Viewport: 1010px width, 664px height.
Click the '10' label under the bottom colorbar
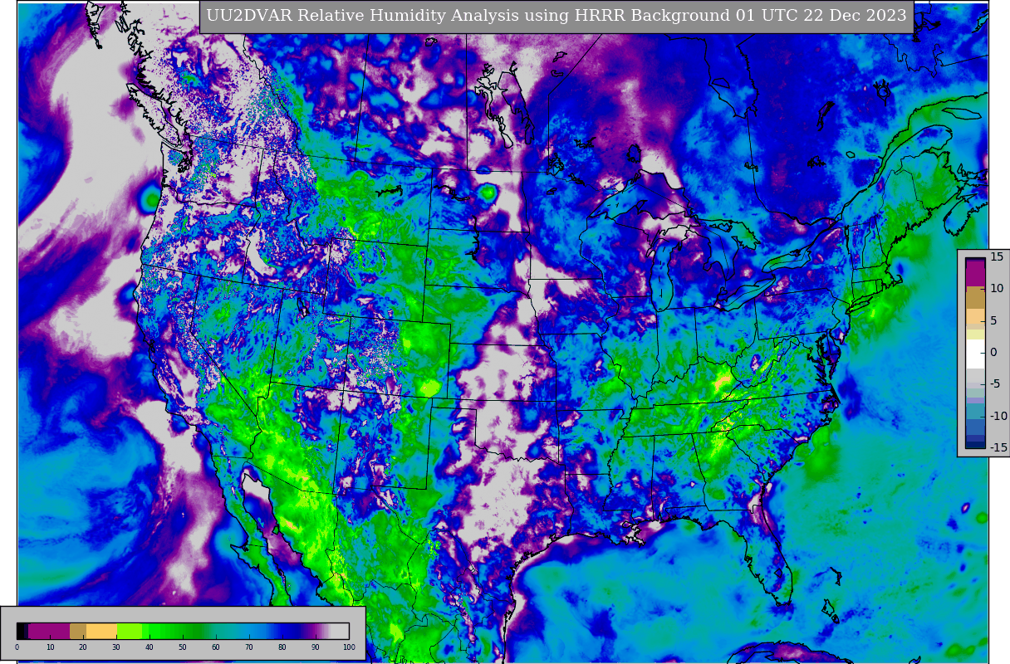point(51,647)
